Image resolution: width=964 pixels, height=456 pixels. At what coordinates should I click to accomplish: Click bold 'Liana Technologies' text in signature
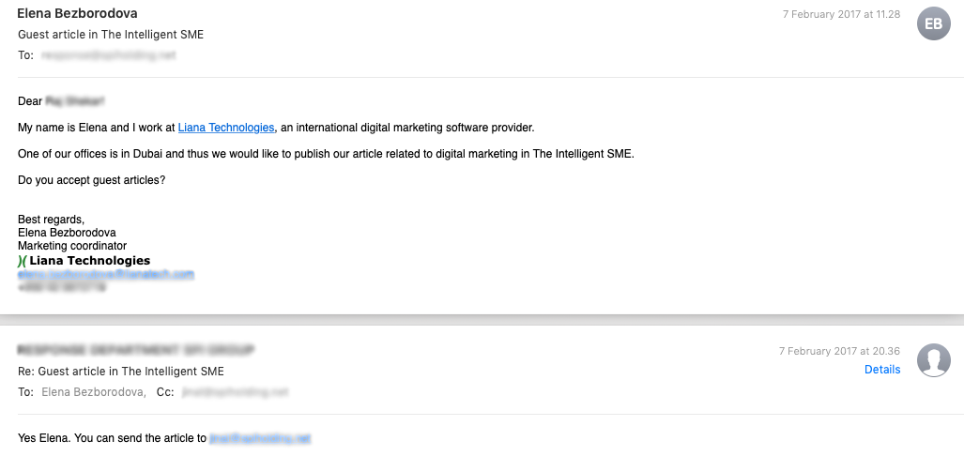tap(89, 261)
